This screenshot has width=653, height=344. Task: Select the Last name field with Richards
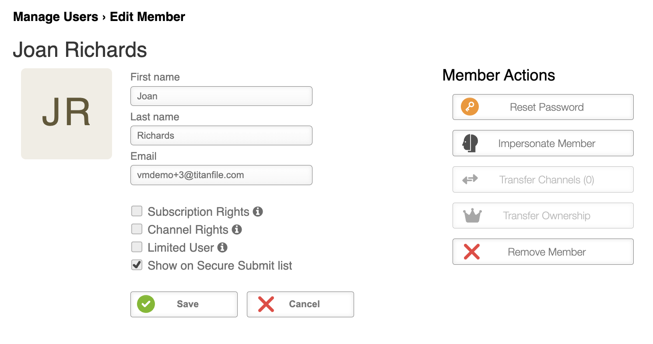221,135
